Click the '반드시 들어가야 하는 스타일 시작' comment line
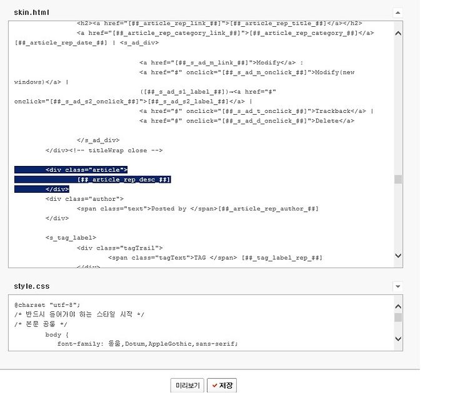 pyautogui.click(x=79, y=314)
